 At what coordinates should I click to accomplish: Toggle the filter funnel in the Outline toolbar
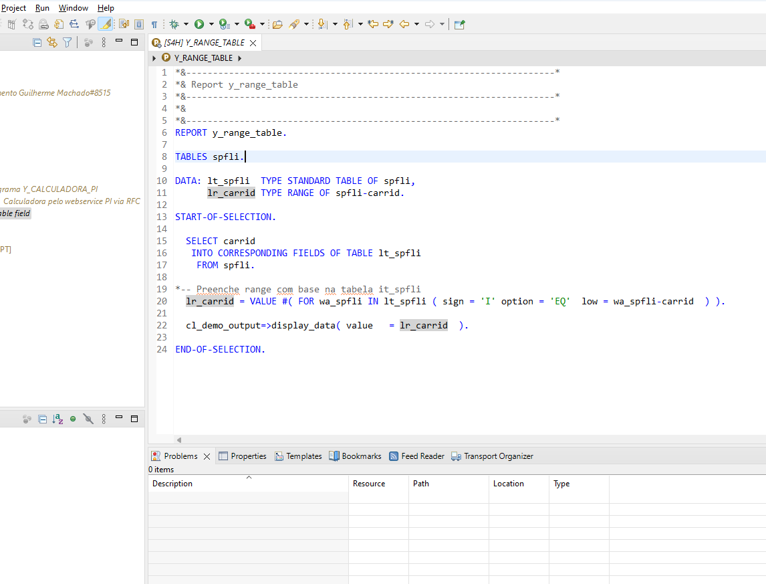click(x=67, y=41)
